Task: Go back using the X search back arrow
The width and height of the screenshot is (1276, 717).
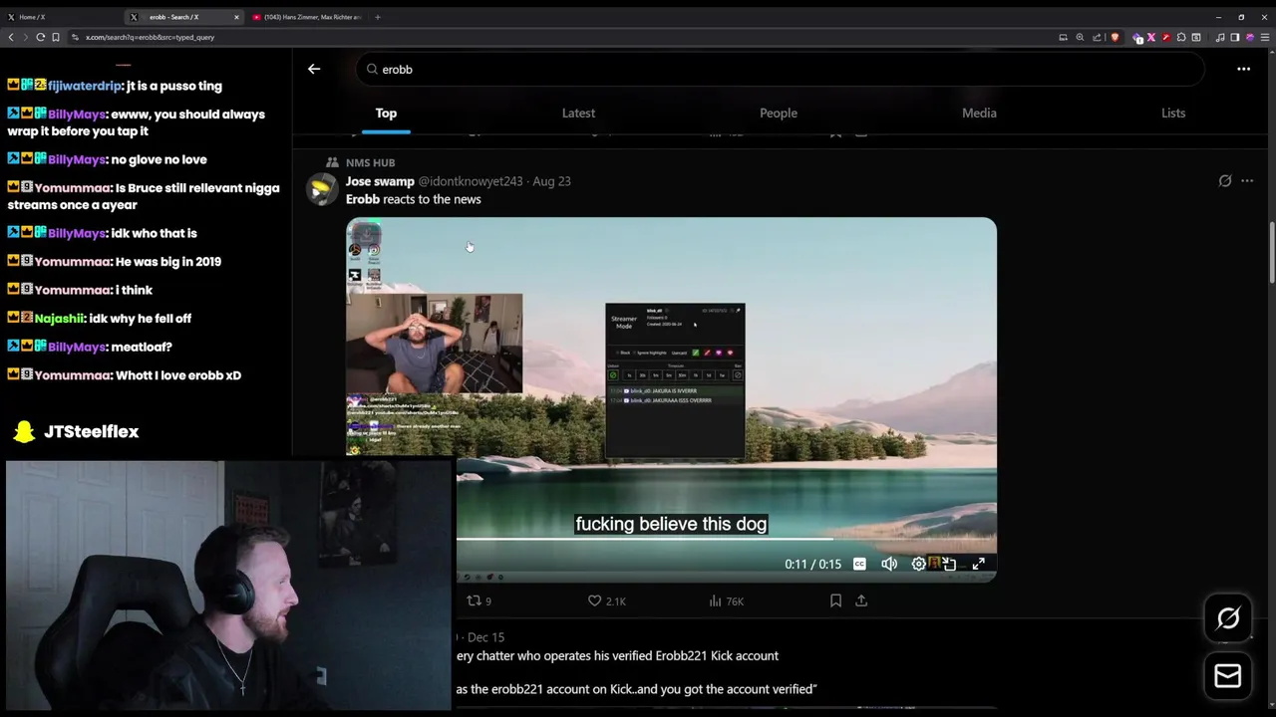Action: (314, 69)
